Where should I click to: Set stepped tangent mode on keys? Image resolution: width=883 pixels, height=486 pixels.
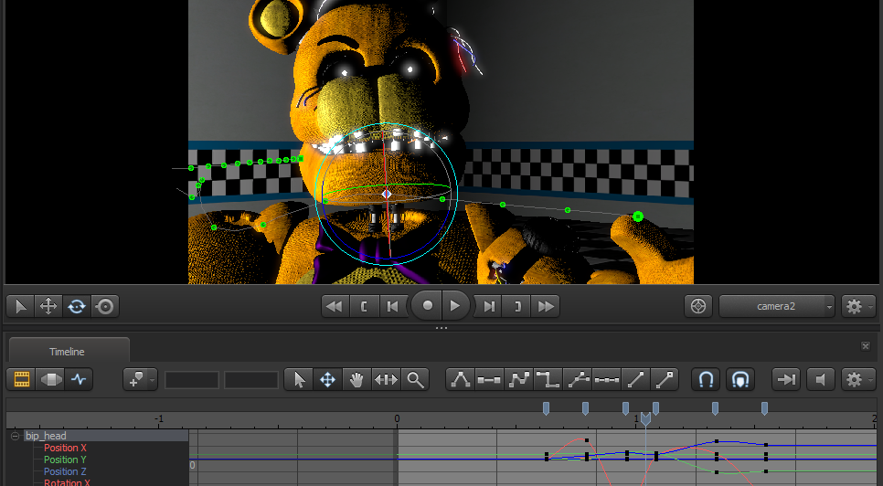[x=548, y=380]
